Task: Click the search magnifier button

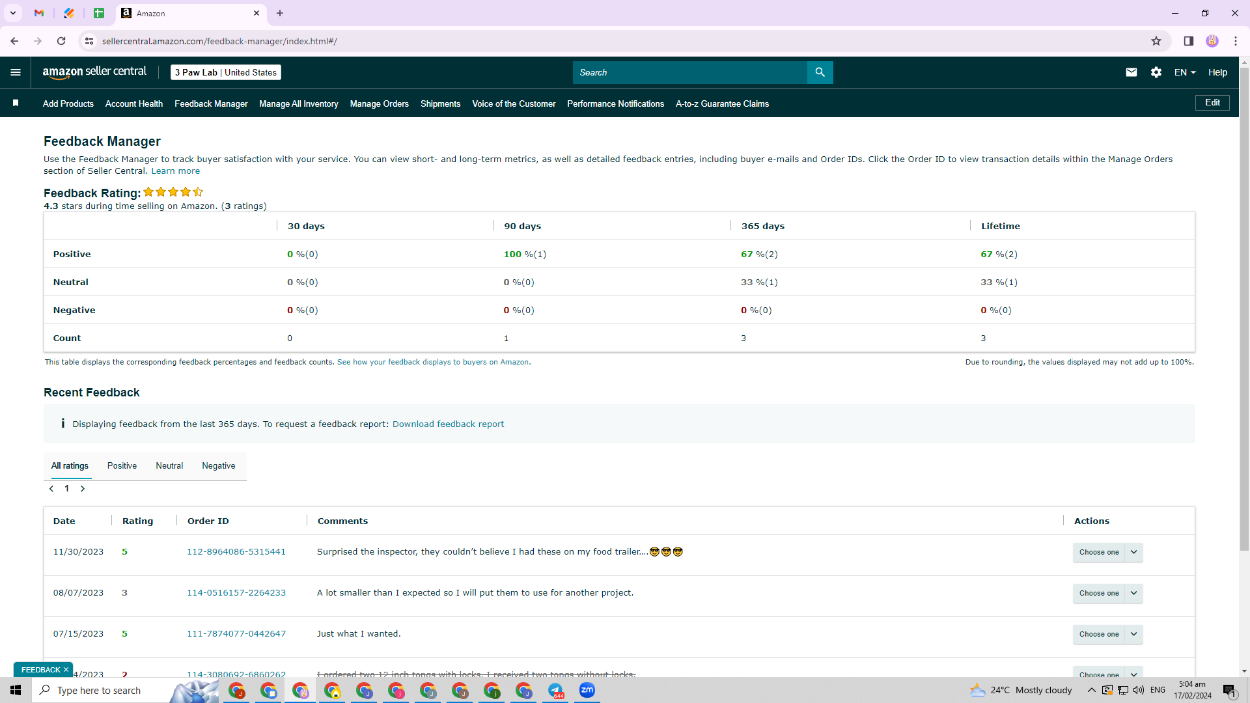Action: [x=820, y=72]
